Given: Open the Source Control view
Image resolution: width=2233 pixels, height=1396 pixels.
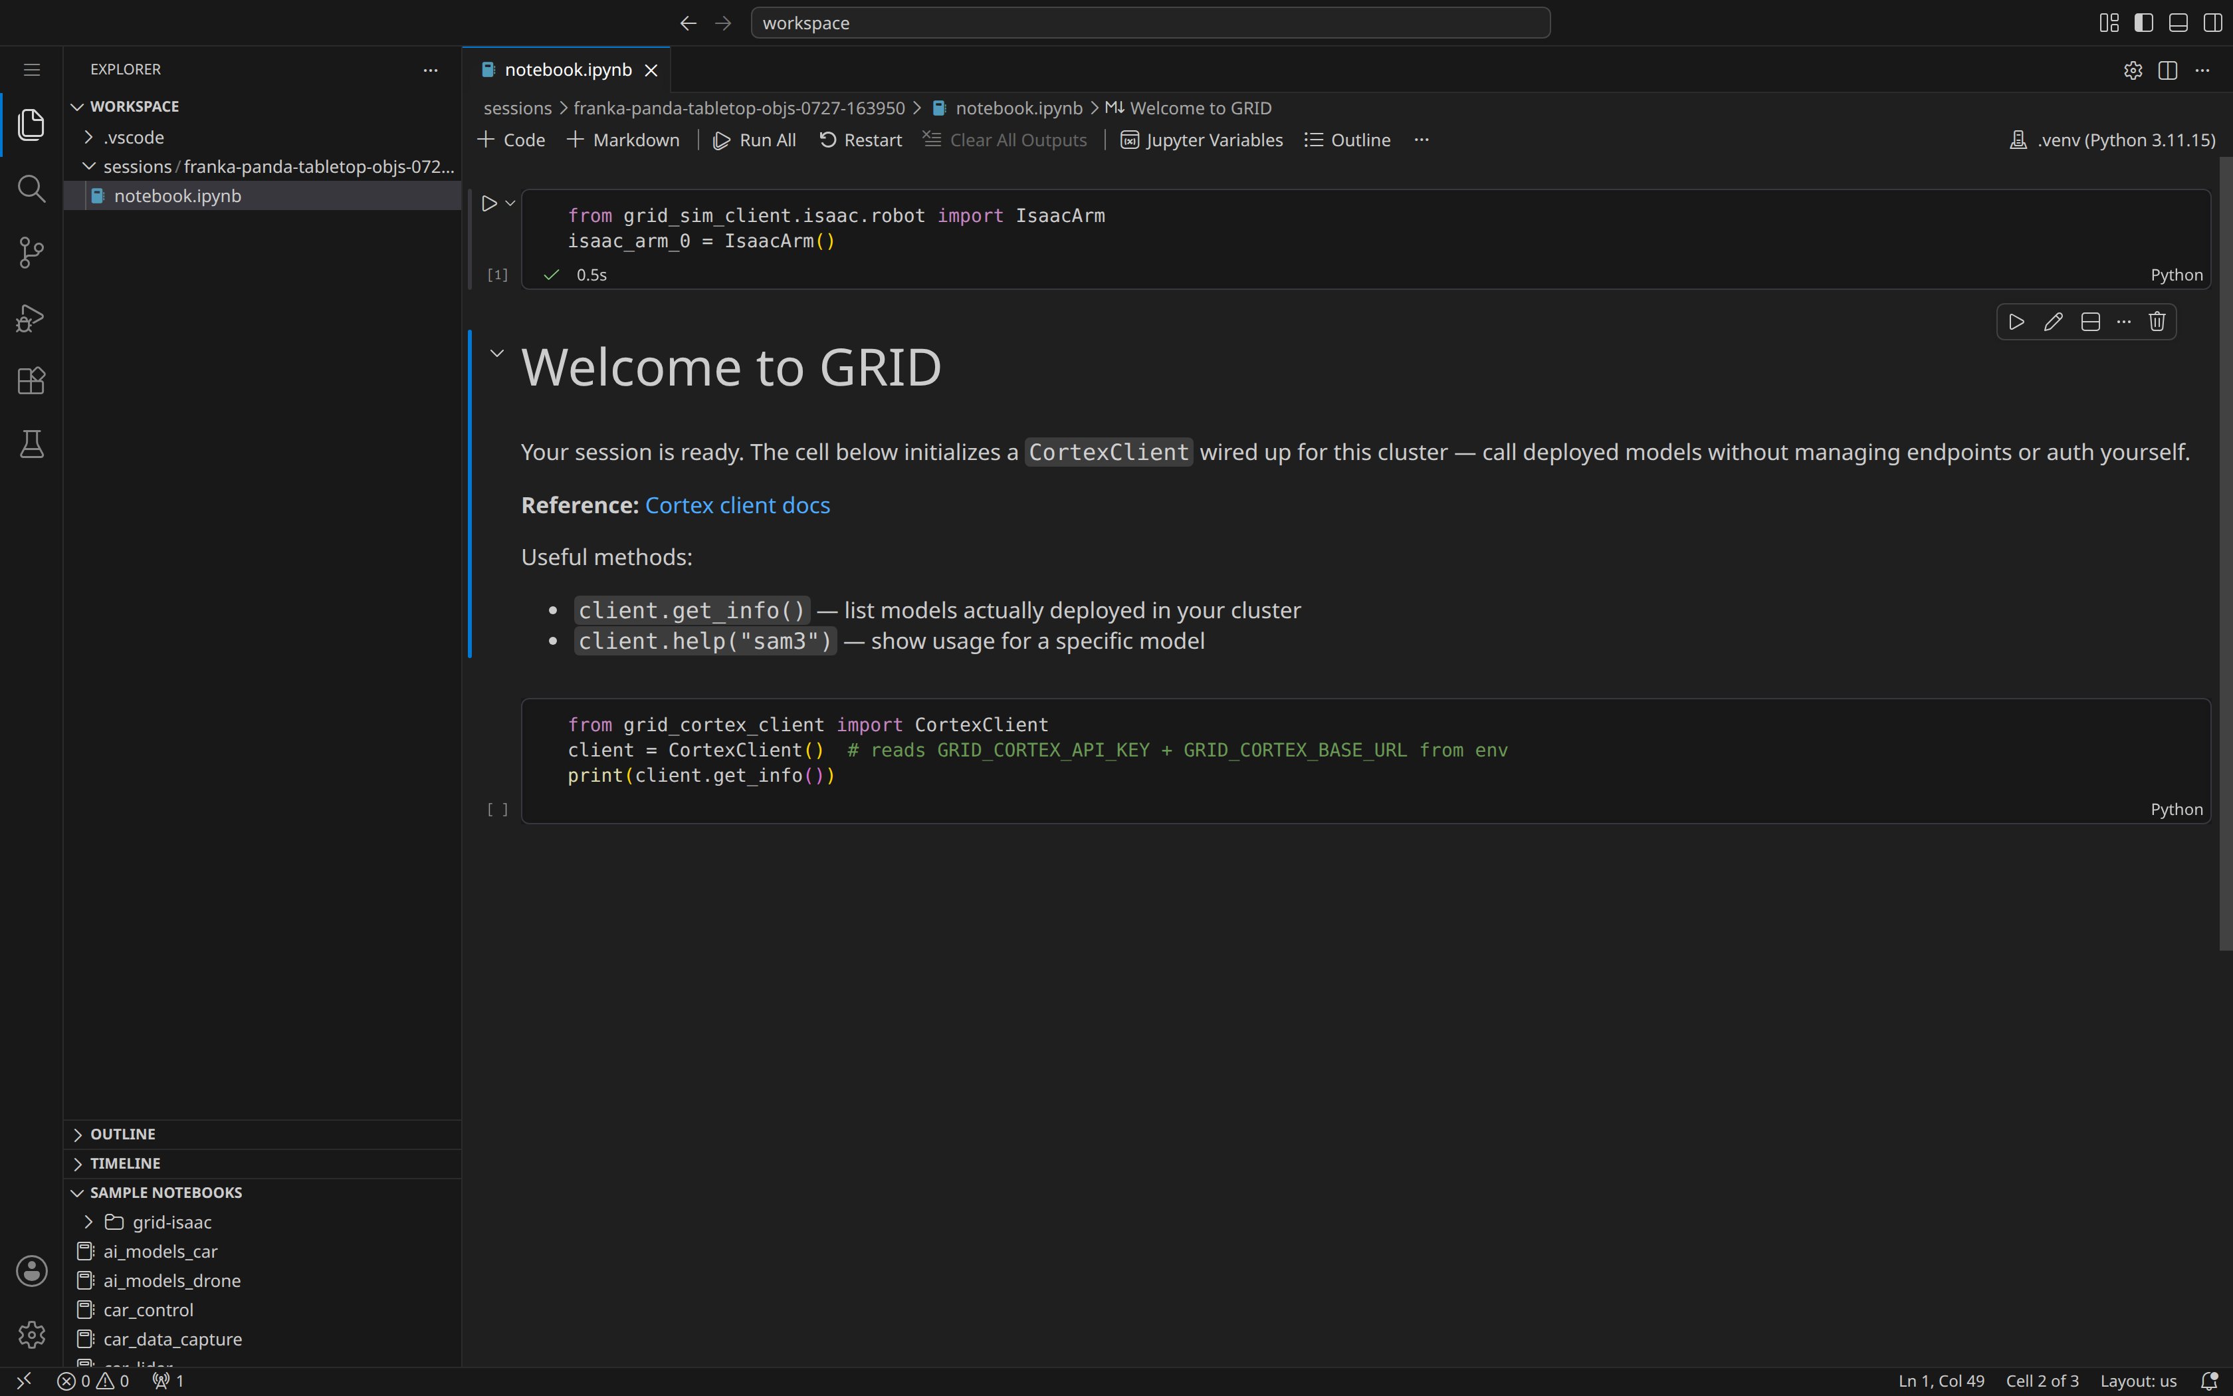Looking at the screenshot, I should click(31, 252).
